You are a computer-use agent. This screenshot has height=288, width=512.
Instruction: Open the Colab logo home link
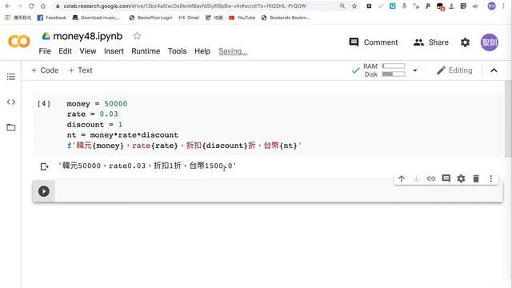(19, 42)
